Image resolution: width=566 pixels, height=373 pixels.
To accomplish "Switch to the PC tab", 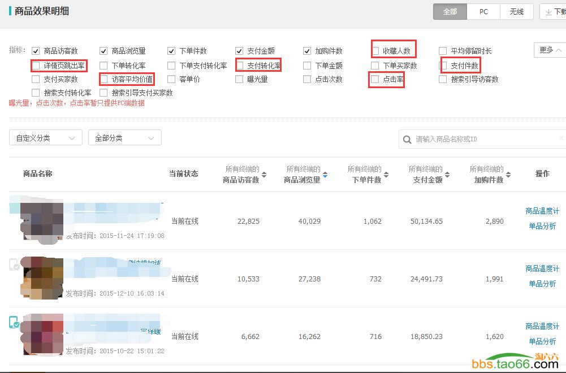I will pos(483,11).
